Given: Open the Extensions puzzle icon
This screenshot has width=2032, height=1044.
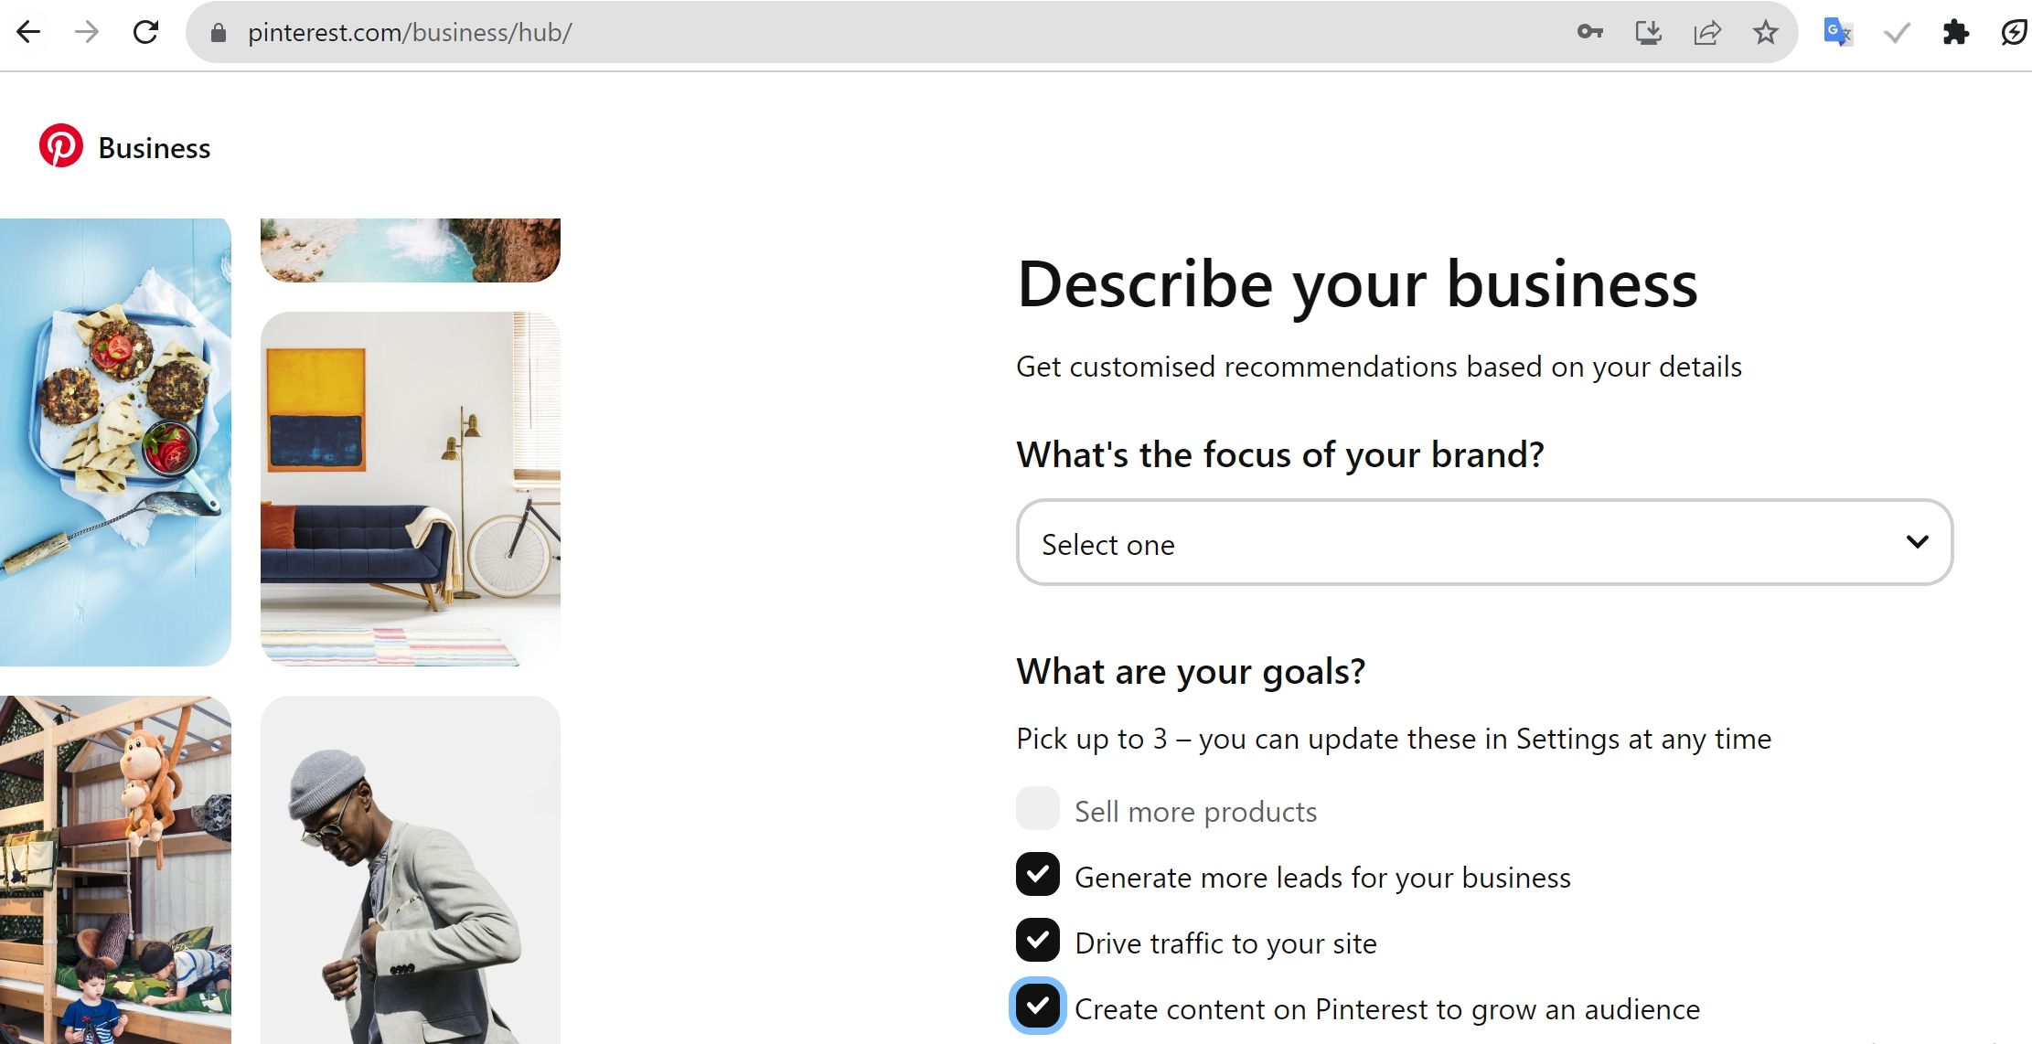Looking at the screenshot, I should point(1955,33).
